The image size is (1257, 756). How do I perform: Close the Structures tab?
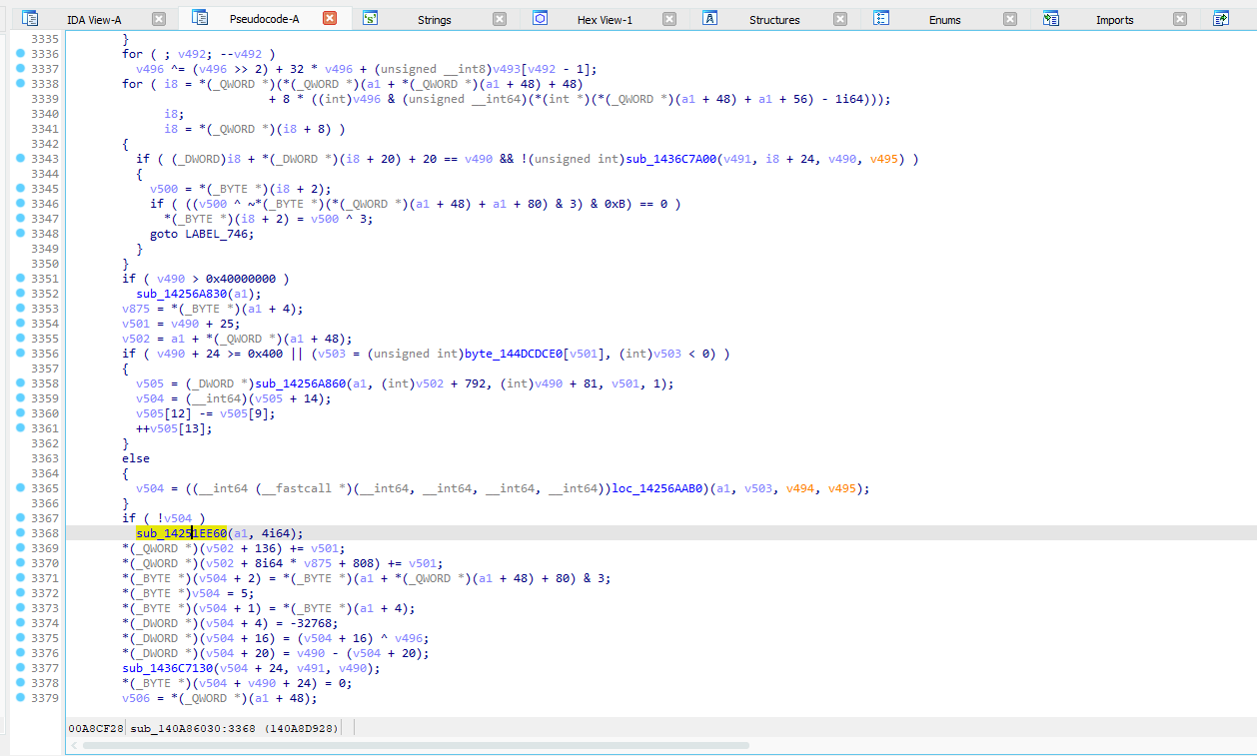pyautogui.click(x=840, y=19)
